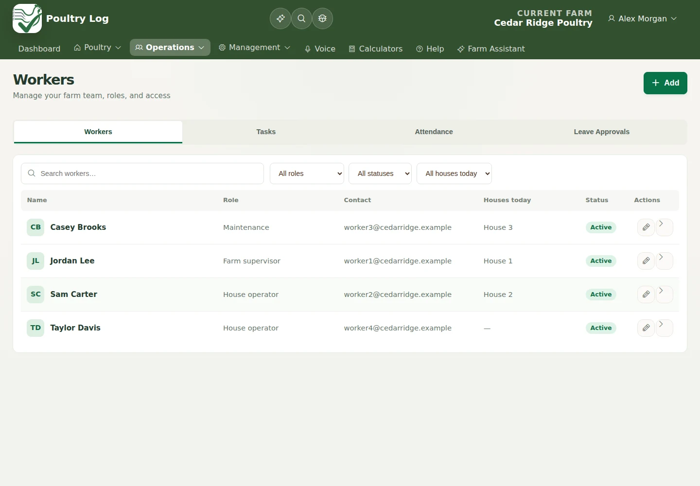Click the bug report icon in header
This screenshot has width=700, height=486.
[x=322, y=18]
